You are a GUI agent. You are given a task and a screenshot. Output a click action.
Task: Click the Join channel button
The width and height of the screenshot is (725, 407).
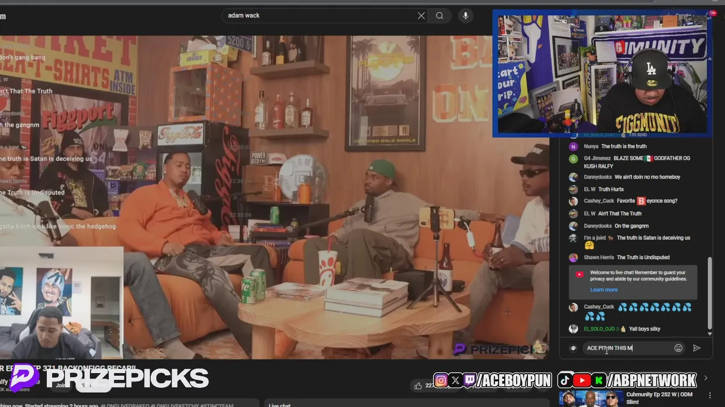point(61,386)
